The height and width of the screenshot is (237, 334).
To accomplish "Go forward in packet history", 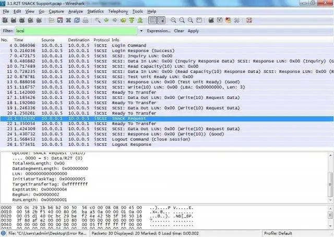I will click(115, 20).
